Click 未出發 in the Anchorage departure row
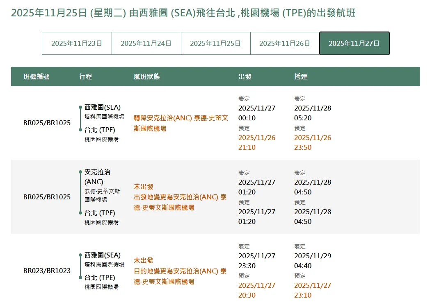The image size is (432, 307). pos(144,187)
